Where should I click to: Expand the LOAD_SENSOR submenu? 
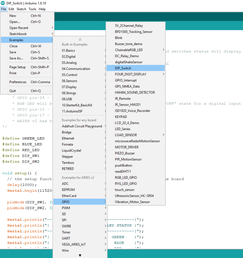(x=126, y=135)
